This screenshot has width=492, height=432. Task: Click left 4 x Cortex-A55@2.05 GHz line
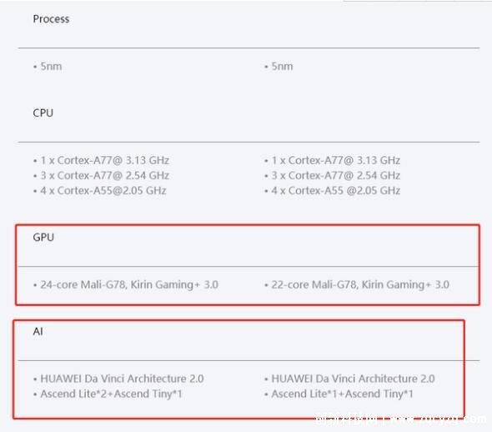pyautogui.click(x=103, y=190)
